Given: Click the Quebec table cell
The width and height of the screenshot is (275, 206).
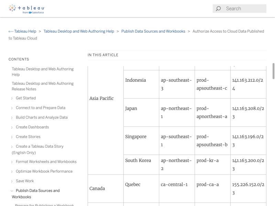Looking at the screenshot, I should [141, 188].
